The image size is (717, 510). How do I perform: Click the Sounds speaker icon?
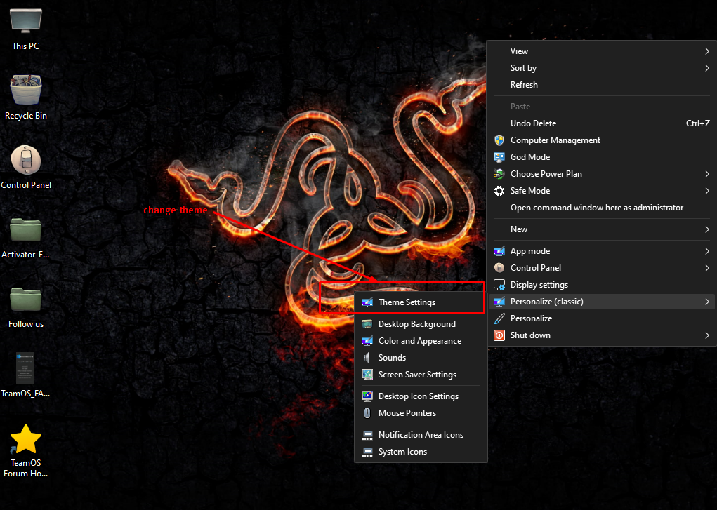[367, 358]
